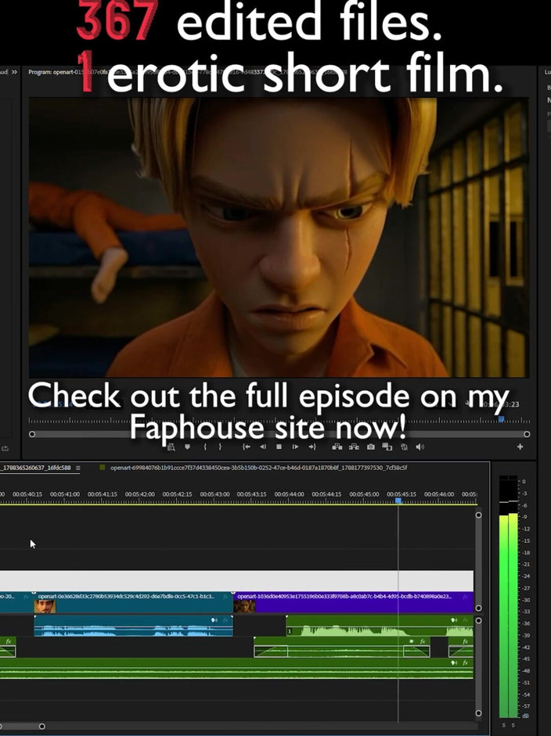Image resolution: width=551 pixels, height=736 pixels.
Task: Click the speaker icon in transport bar
Action: pyautogui.click(x=420, y=447)
